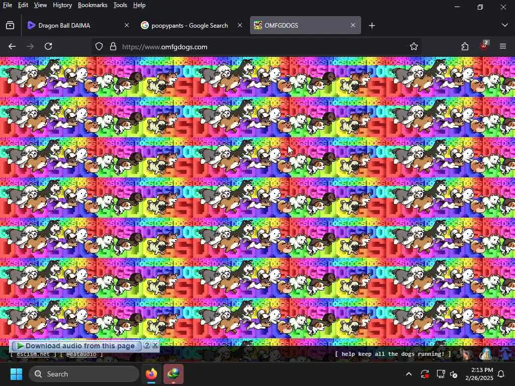
Task: Show hidden system tray icons
Action: click(409, 374)
